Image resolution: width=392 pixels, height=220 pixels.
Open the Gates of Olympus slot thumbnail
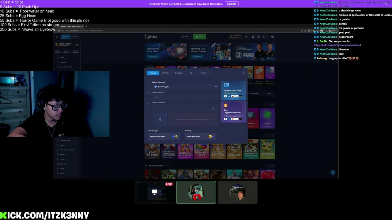218,149
